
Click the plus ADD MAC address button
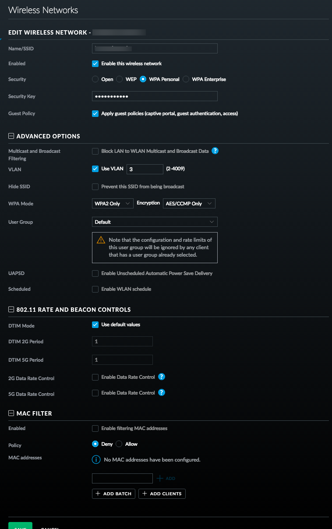pos(166,479)
